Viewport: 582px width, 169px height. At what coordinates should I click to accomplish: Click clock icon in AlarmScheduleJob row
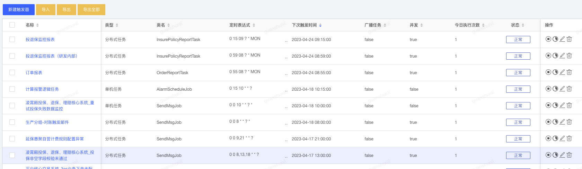(x=555, y=89)
